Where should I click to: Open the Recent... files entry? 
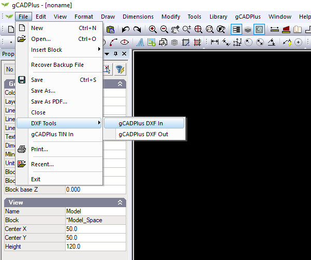tap(59, 164)
